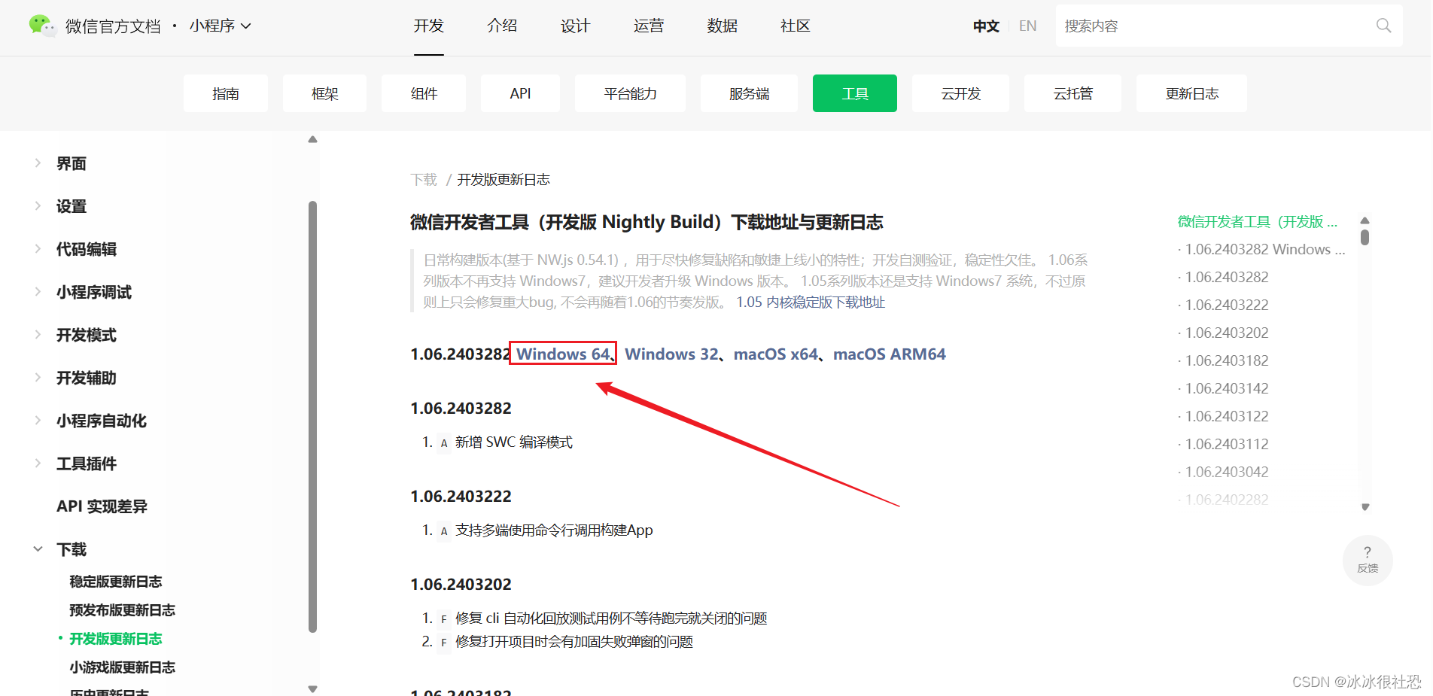
Task: Download the Windows 32 build
Action: [671, 354]
